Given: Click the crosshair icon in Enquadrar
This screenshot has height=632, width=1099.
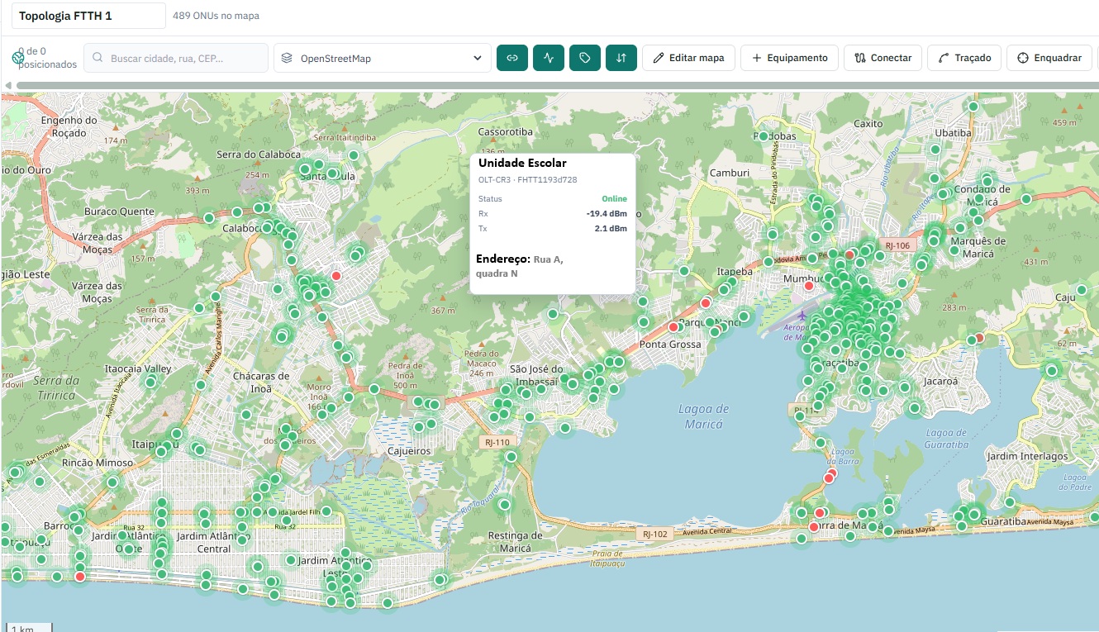Looking at the screenshot, I should (x=1023, y=58).
